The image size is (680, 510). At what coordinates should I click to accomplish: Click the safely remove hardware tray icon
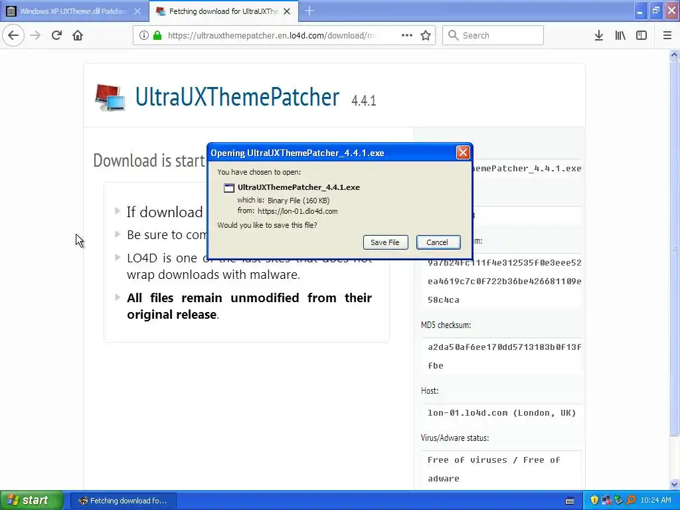[618, 501]
